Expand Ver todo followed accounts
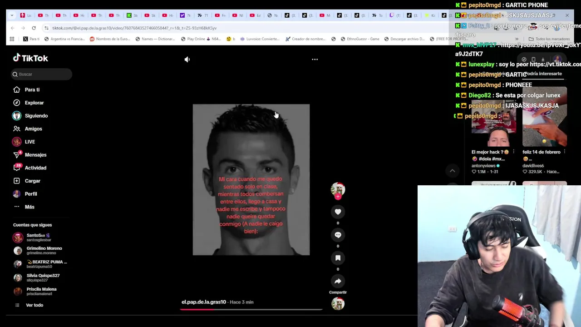 pos(30,305)
